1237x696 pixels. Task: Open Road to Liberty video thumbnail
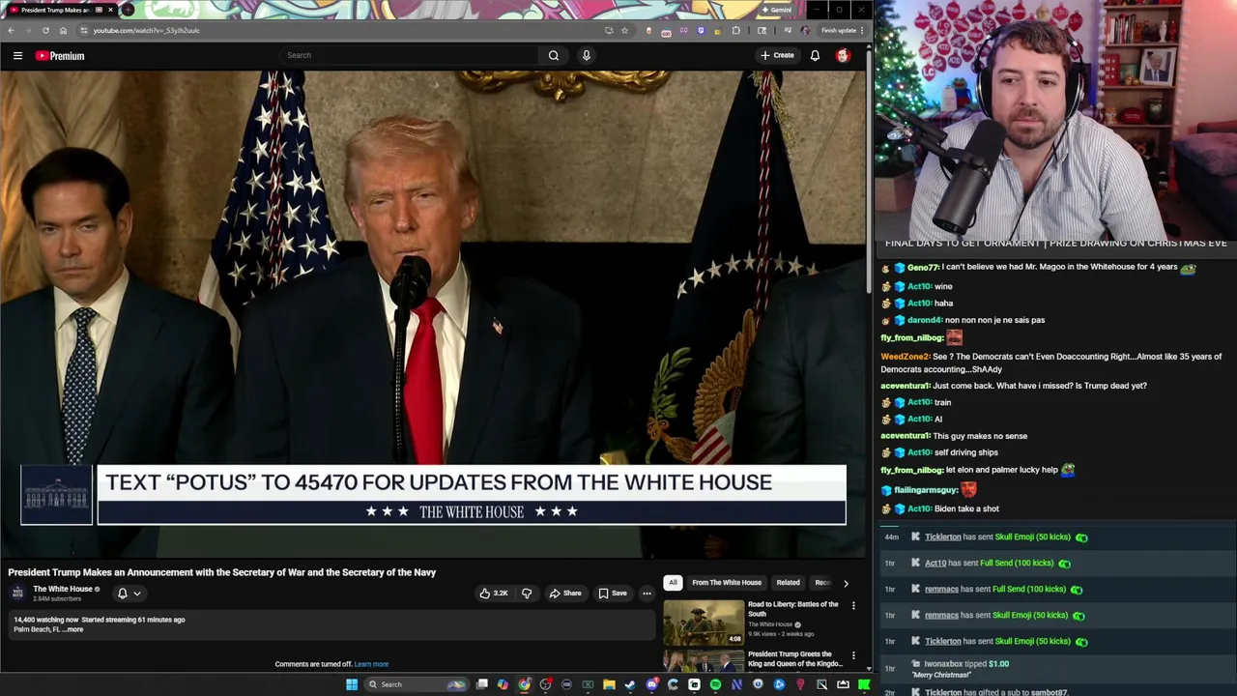pos(704,623)
